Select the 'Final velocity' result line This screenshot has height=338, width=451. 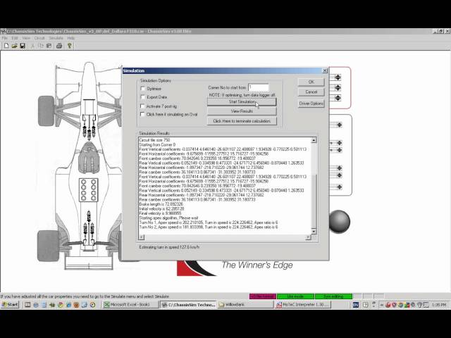[x=160, y=213]
